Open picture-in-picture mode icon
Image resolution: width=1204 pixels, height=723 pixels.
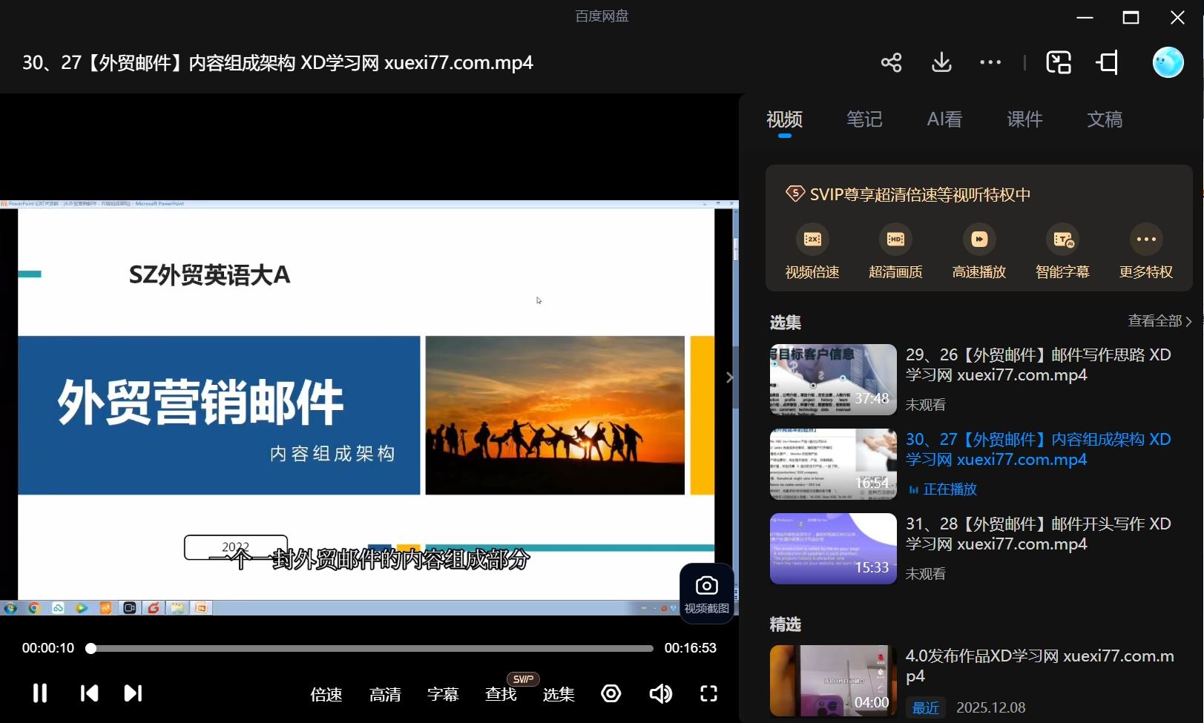1059,62
